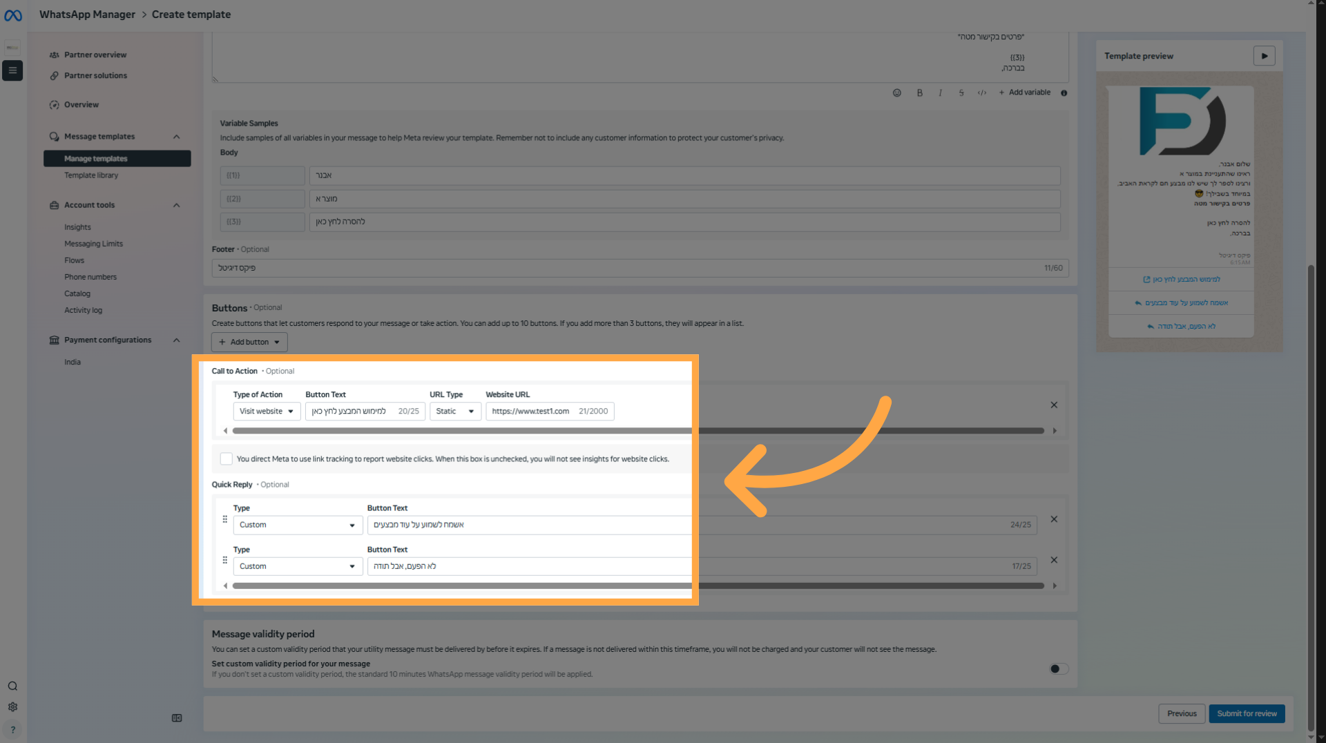Apply italic formatting to body text
This screenshot has height=743, width=1326.
coord(941,93)
